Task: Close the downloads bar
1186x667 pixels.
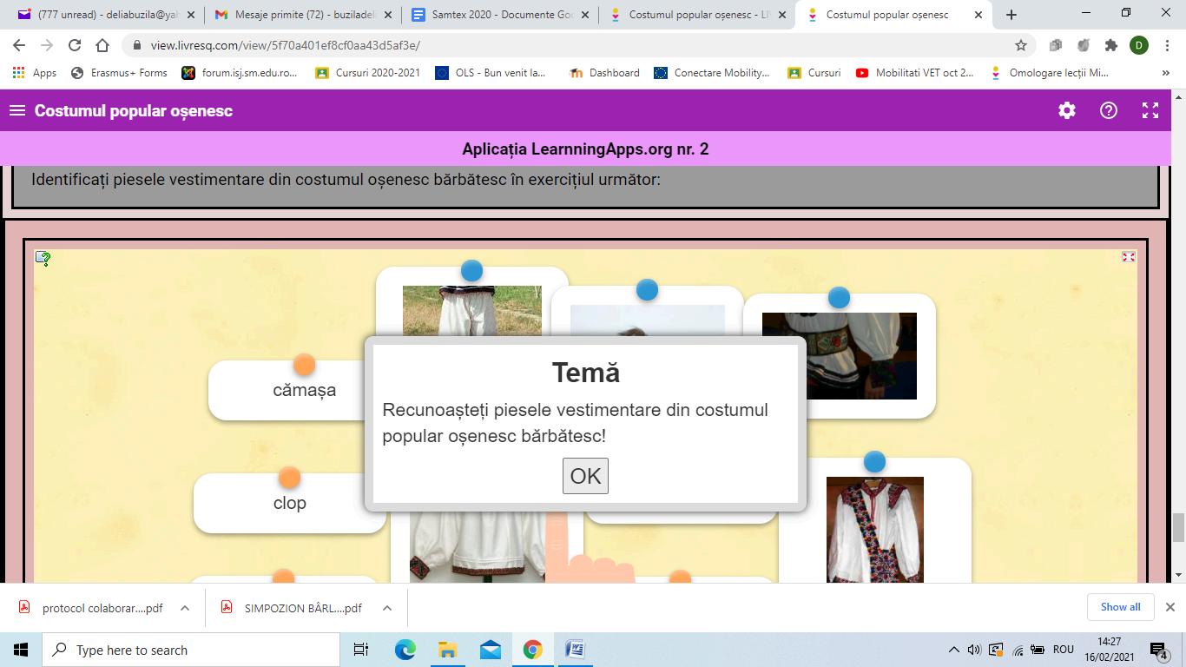Action: (1170, 607)
